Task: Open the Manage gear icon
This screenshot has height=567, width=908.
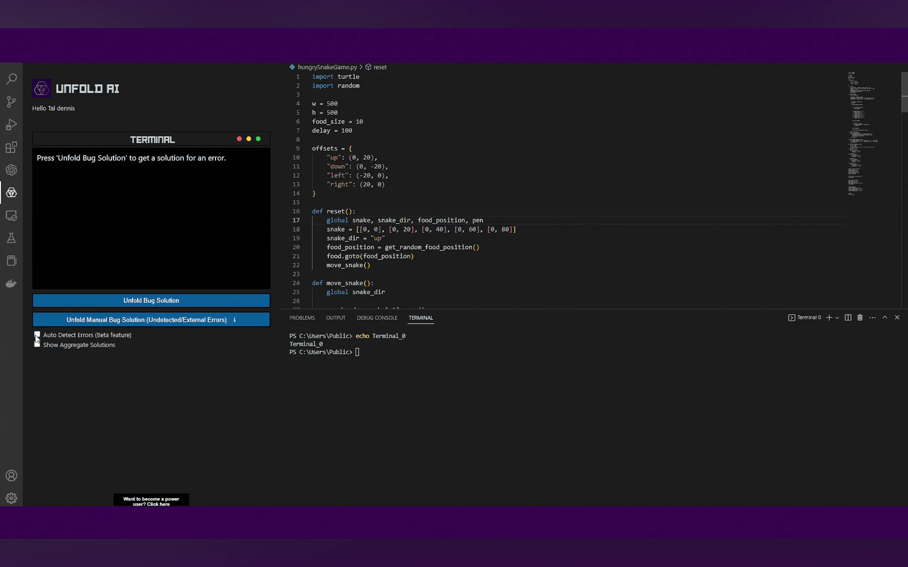Action: click(x=11, y=498)
